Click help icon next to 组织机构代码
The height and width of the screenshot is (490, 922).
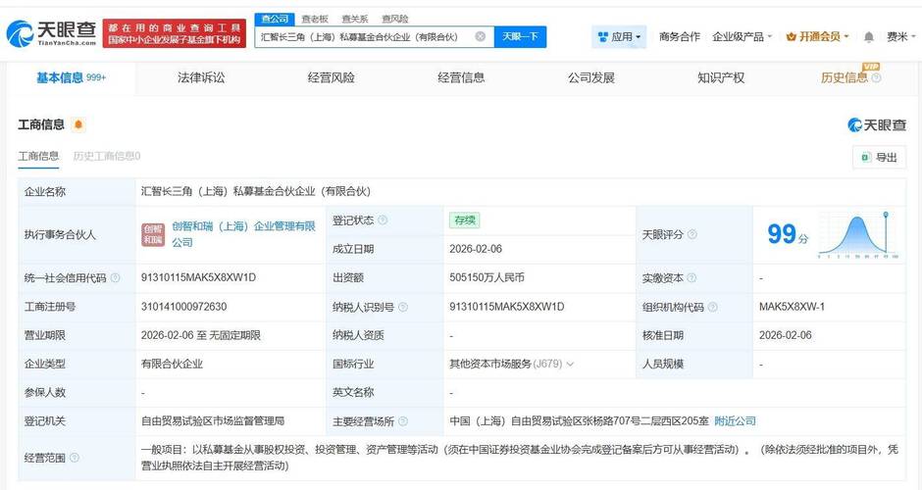coord(713,307)
